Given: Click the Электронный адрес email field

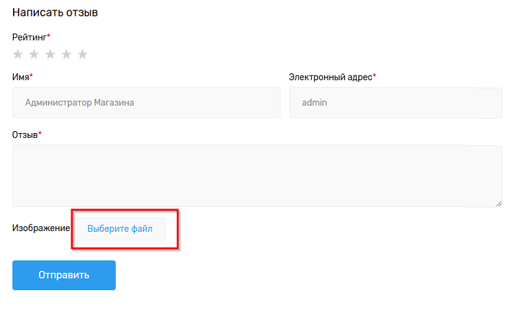Looking at the screenshot, I should click(395, 102).
